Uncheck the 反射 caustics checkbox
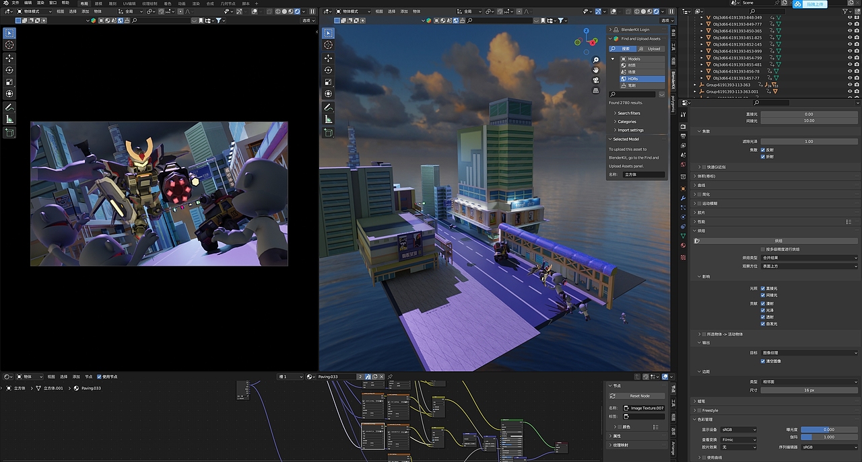The height and width of the screenshot is (462, 862). (x=762, y=150)
